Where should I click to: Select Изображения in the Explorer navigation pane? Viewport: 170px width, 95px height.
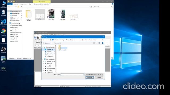16,20
